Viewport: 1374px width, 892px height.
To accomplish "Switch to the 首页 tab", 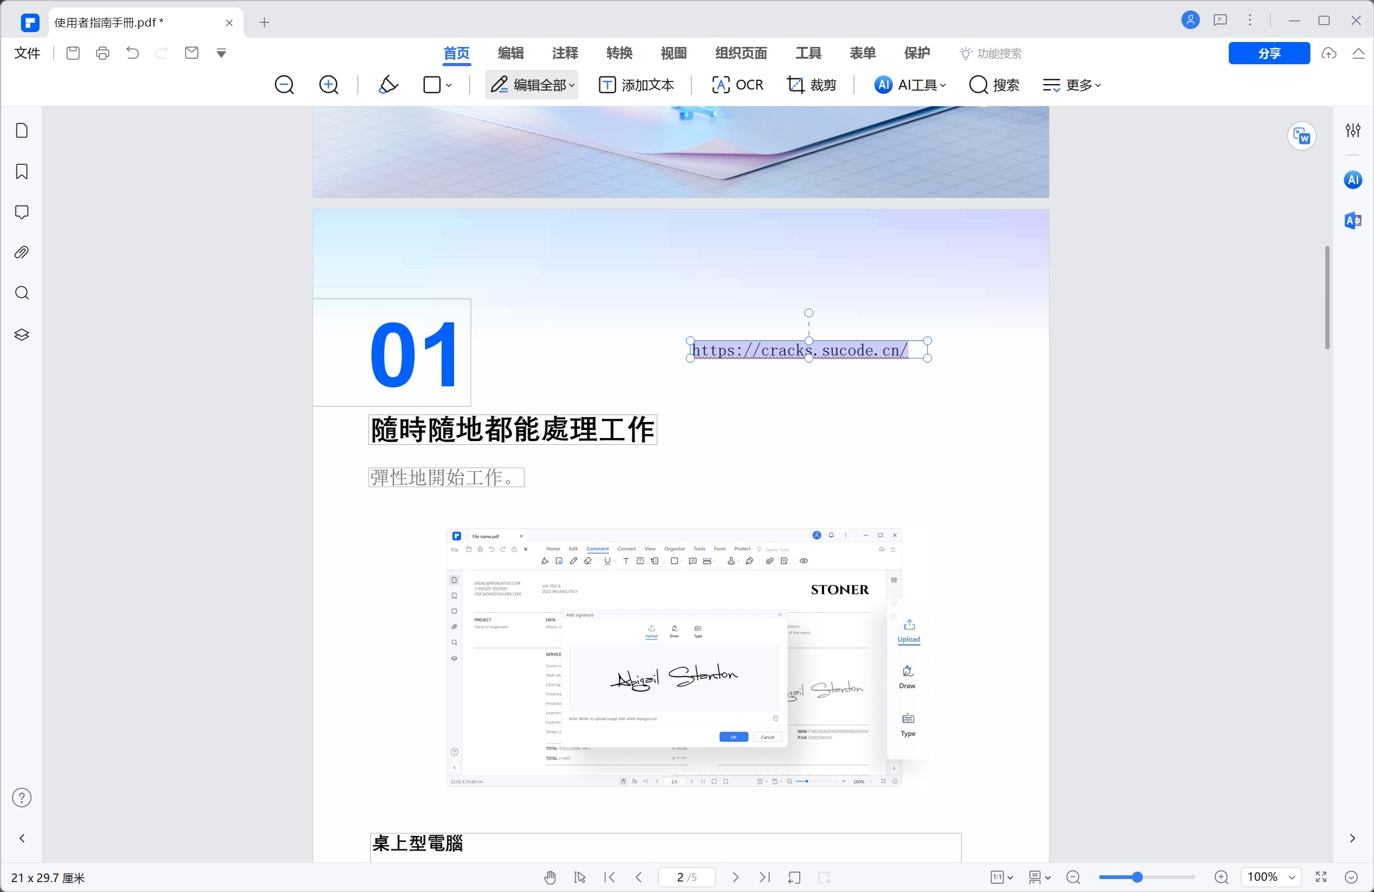I will [457, 53].
